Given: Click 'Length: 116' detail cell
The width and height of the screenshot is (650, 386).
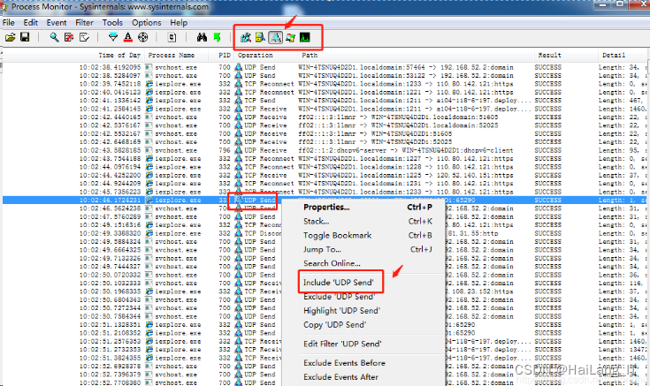Looking at the screenshot, I should click(620, 284).
